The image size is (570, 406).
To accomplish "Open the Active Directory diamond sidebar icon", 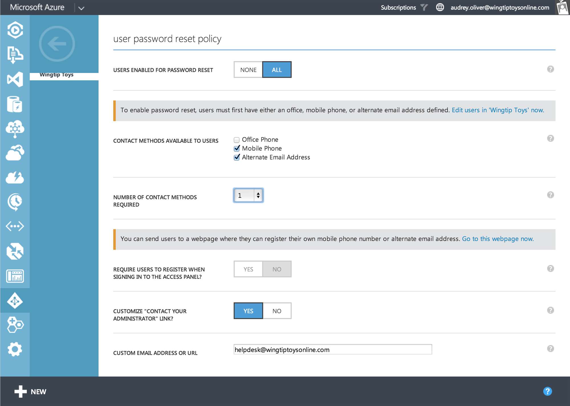I will coord(15,301).
